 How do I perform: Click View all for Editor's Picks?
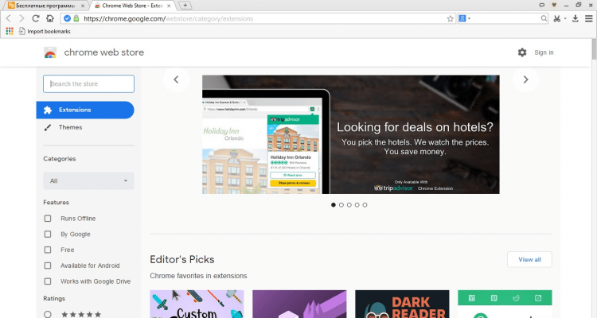tap(529, 259)
